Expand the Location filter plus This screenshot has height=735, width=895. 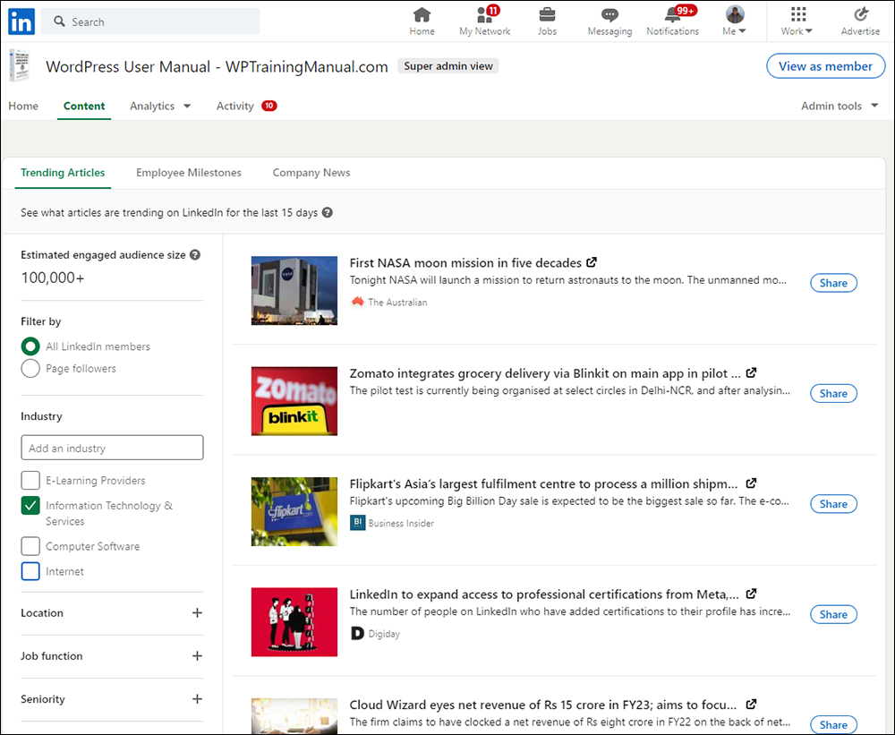(197, 612)
